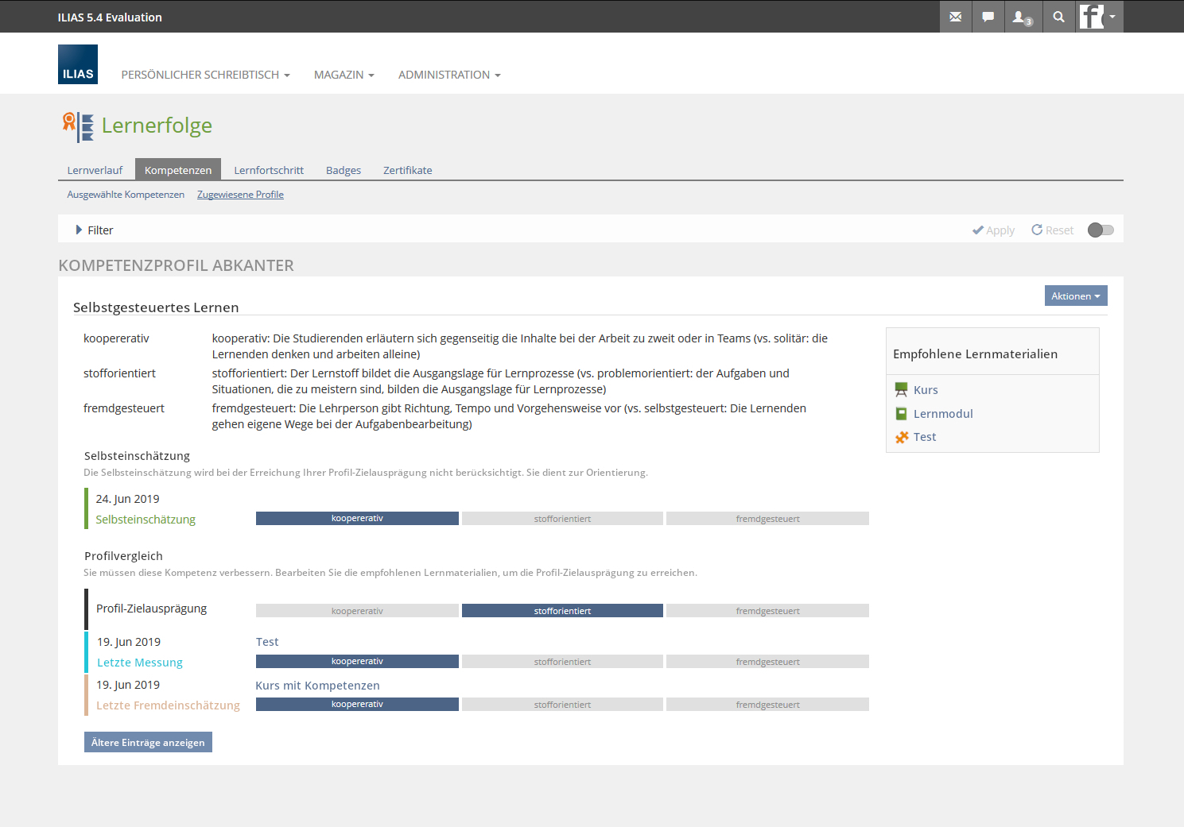Open the Zugewiesene Profile subtab link
Image resolution: width=1184 pixels, height=827 pixels.
[240, 195]
